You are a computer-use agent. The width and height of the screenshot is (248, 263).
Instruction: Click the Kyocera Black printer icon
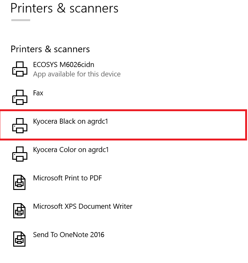[x=20, y=126]
